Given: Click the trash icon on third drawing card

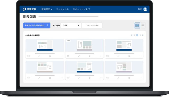Looking at the screenshot, I should click(x=129, y=56).
